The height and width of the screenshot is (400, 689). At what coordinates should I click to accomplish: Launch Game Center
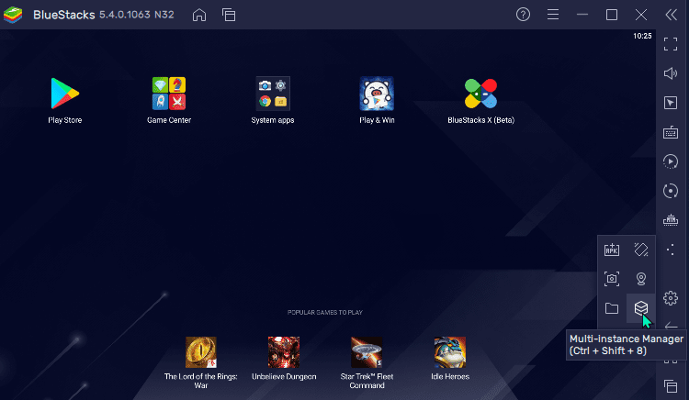click(169, 93)
